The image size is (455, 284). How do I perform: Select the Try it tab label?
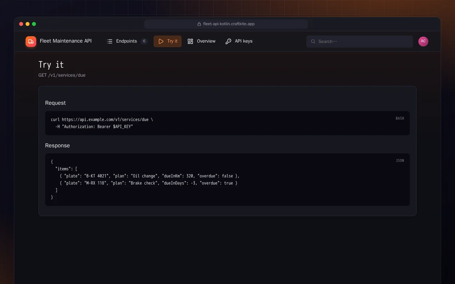pyautogui.click(x=172, y=41)
